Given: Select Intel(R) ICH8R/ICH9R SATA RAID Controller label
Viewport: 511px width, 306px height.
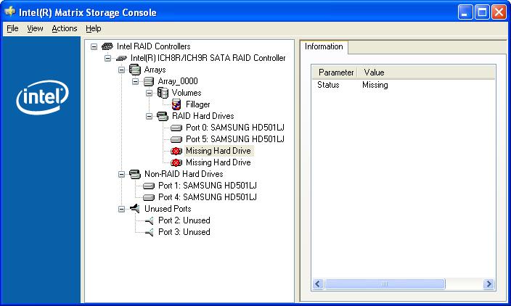Looking at the screenshot, I should 208,58.
